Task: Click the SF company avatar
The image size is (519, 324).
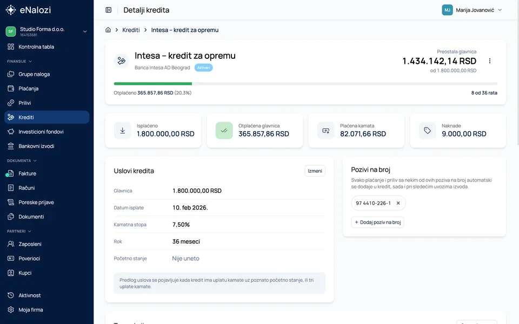Action: [11, 31]
